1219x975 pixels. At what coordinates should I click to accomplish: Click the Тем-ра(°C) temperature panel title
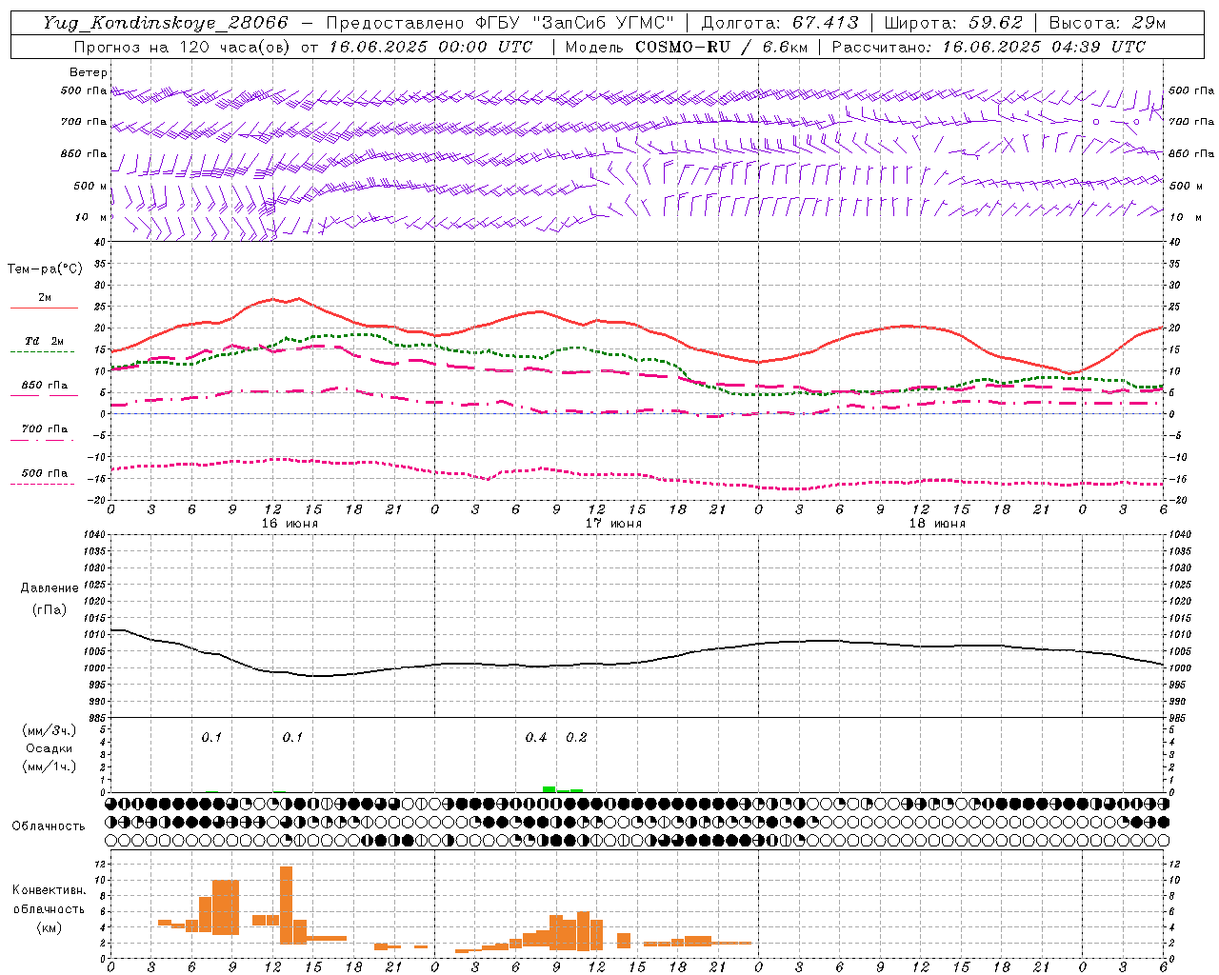(45, 269)
